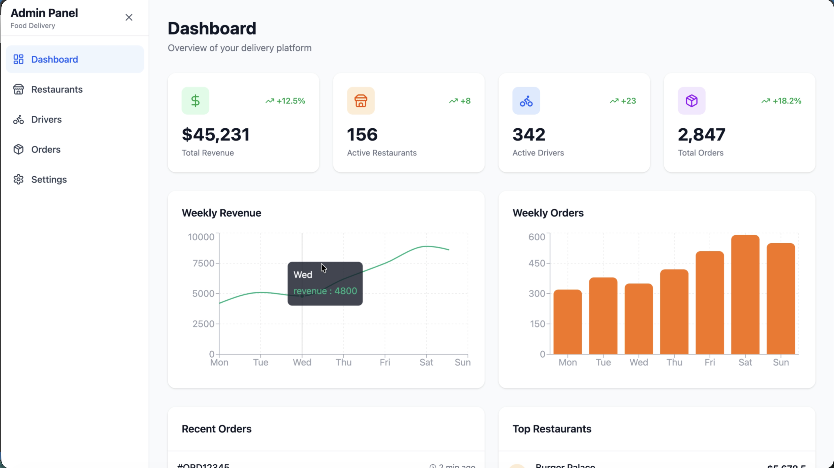Navigate to Orders in sidebar
The image size is (834, 468).
pyautogui.click(x=75, y=149)
